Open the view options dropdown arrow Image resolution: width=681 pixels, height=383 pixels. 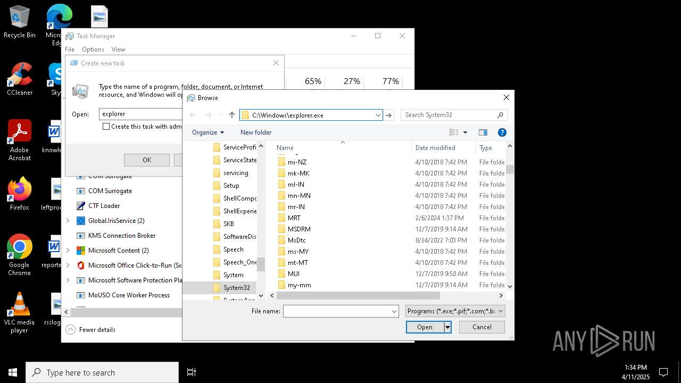pyautogui.click(x=465, y=132)
